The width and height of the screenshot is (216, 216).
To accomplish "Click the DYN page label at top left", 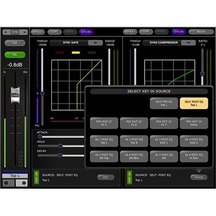I will (x=15, y=32).
